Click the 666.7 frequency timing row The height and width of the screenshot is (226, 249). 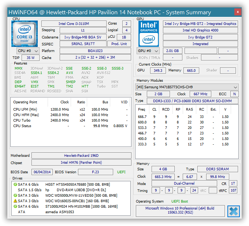click(x=187, y=117)
